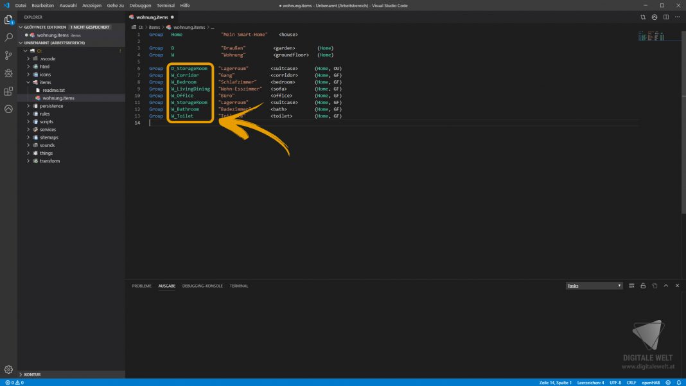The width and height of the screenshot is (686, 386).
Task: Collapse the items folder
Action: 45,82
